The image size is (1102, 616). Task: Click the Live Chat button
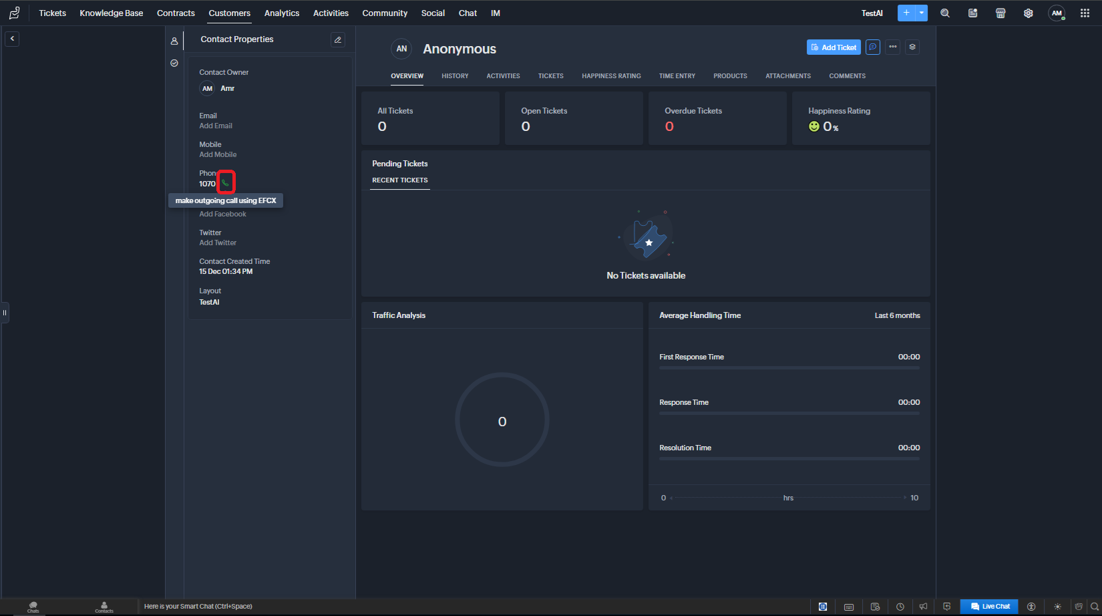(x=990, y=607)
